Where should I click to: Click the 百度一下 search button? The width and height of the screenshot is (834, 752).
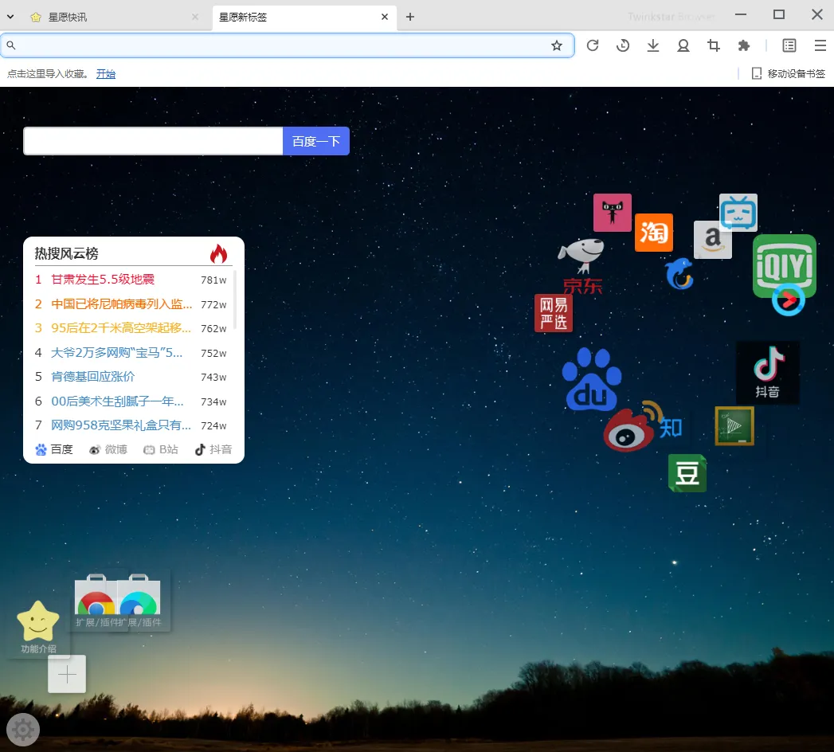[x=316, y=141]
